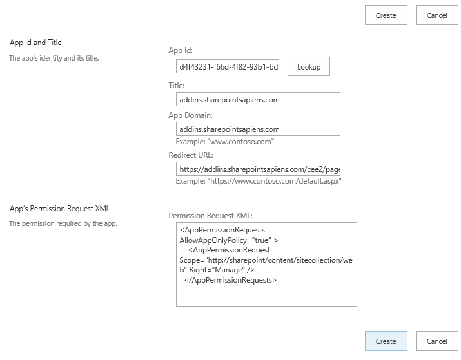The height and width of the screenshot is (360, 461).
Task: Click the 'App Domain:' label
Action: (190, 115)
